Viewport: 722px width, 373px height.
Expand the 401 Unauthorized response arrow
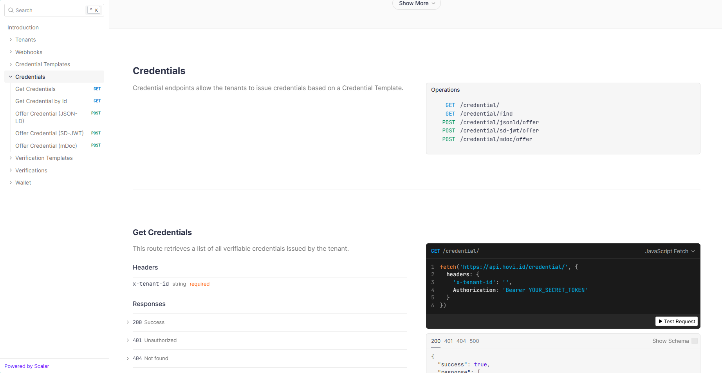128,340
